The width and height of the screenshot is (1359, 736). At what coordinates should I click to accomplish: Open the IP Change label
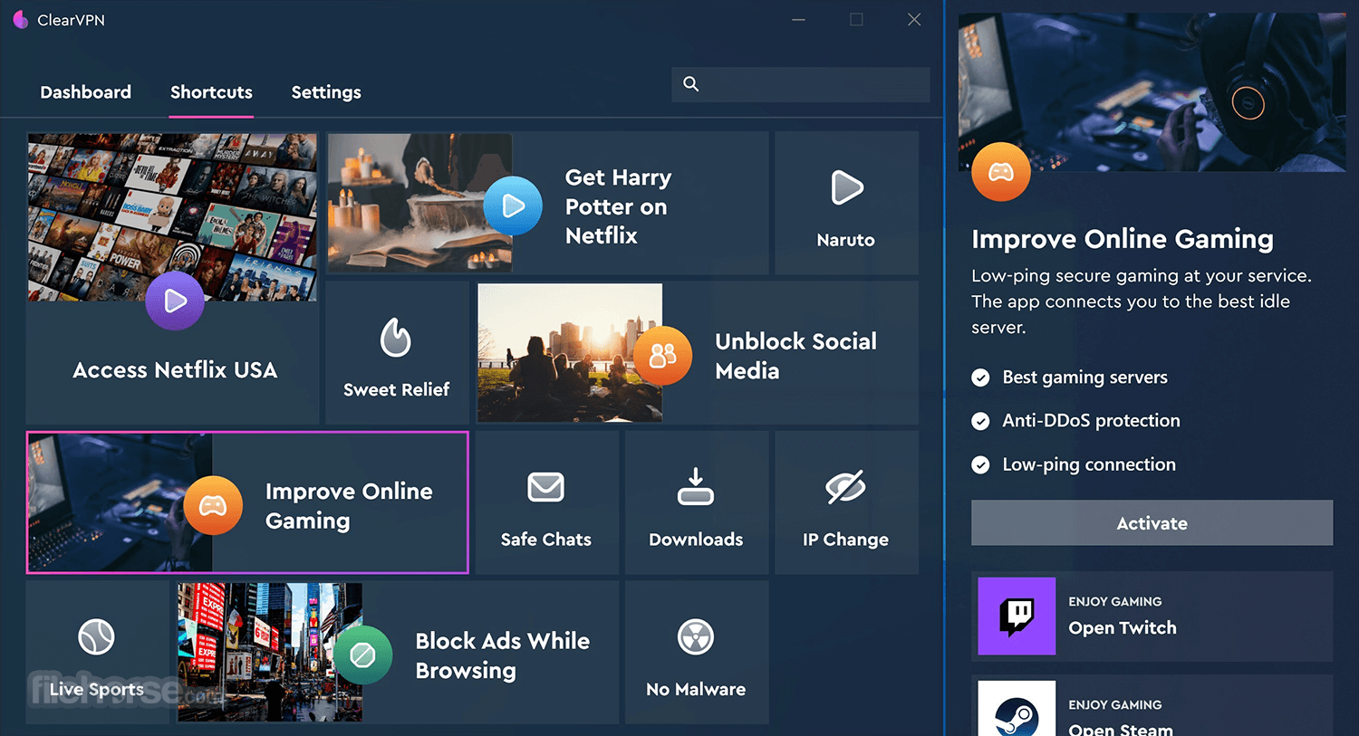[x=845, y=540]
